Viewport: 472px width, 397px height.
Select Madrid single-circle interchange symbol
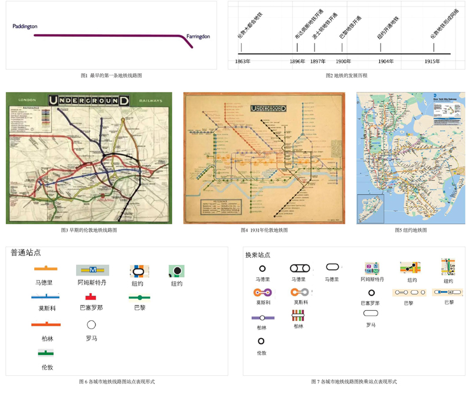[262, 268]
